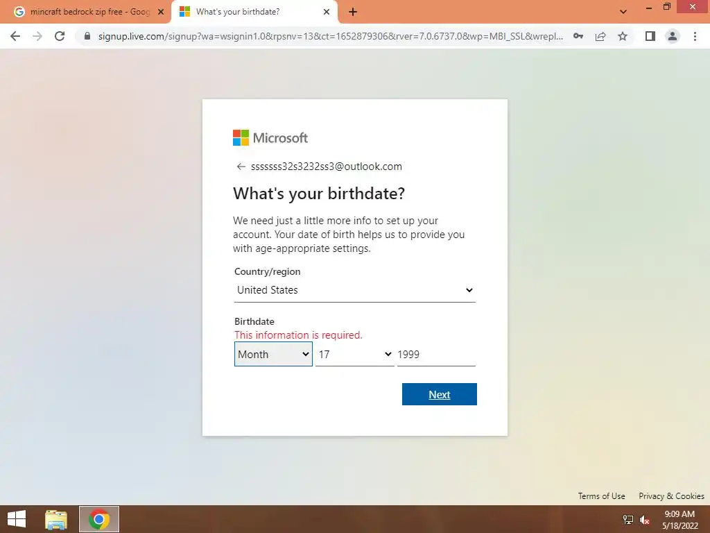Click the ssssss32s3232ss3@outlook.com email text
Screen dimensions: 710x533
[x=327, y=167]
